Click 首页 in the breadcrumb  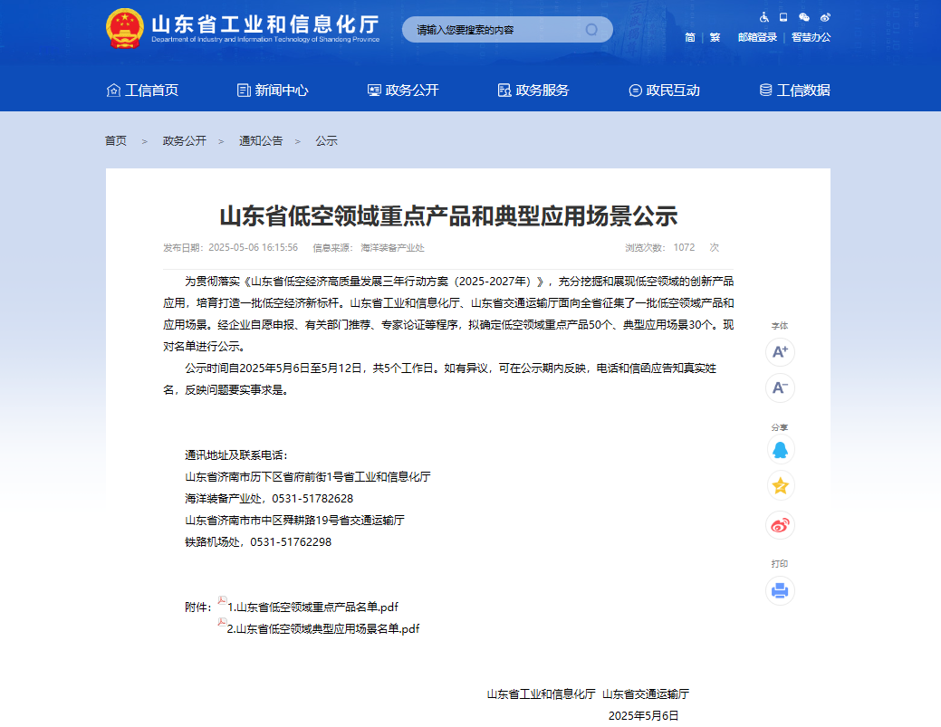(x=116, y=141)
